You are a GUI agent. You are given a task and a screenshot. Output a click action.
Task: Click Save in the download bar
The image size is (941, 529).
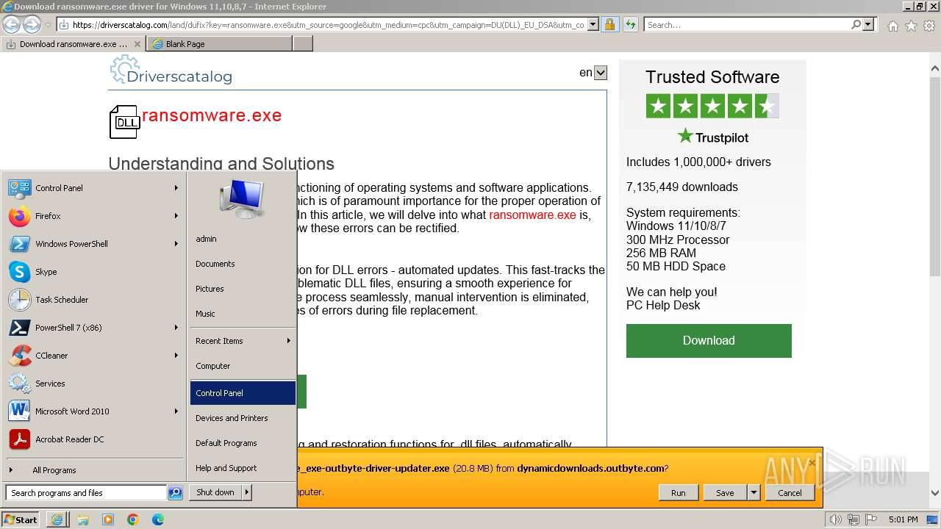click(725, 492)
